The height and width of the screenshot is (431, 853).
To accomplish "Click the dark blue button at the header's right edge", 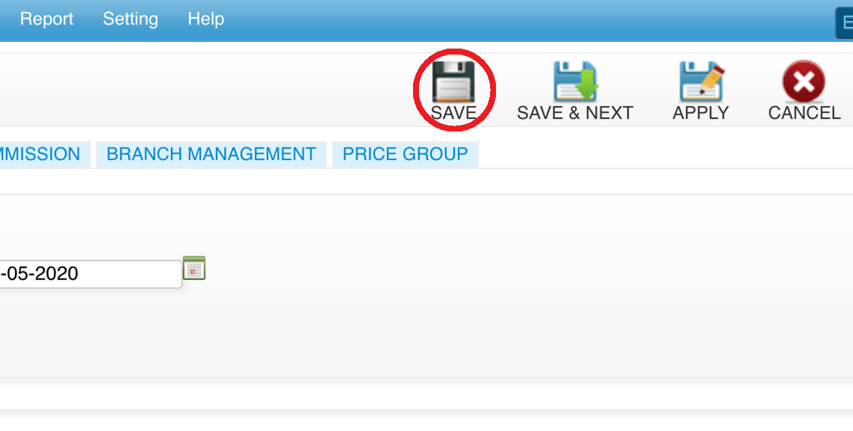I will coord(844,22).
